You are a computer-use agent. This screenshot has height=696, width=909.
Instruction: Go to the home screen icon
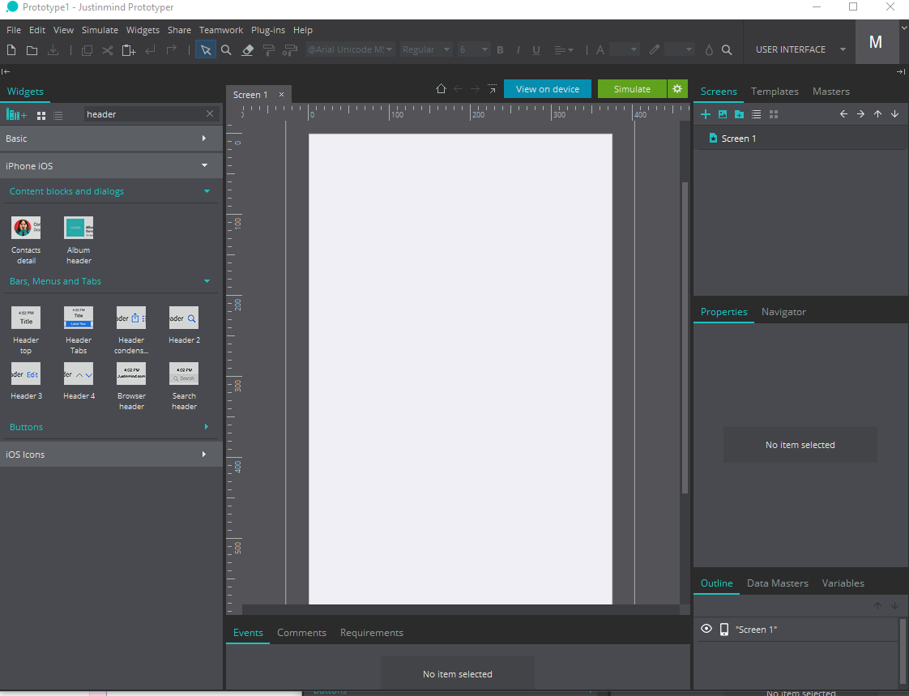(x=441, y=89)
